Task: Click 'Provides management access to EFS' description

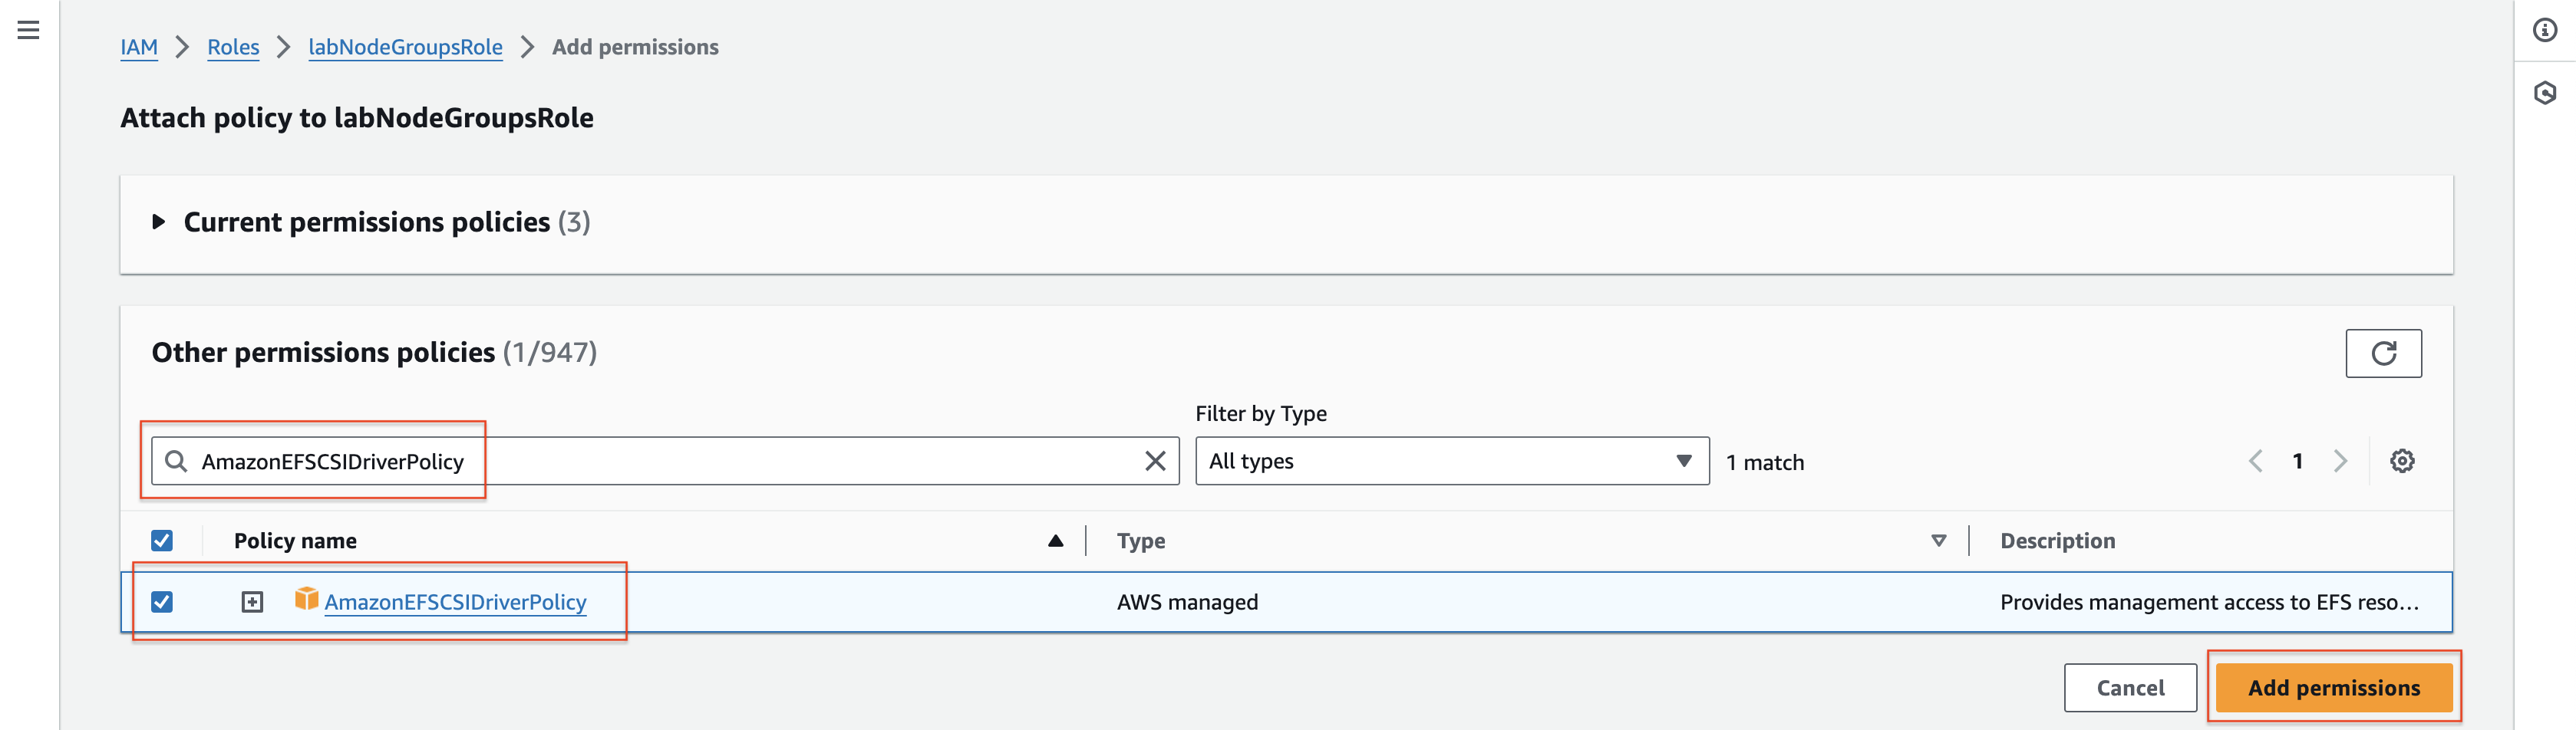Action: pos(2209,602)
